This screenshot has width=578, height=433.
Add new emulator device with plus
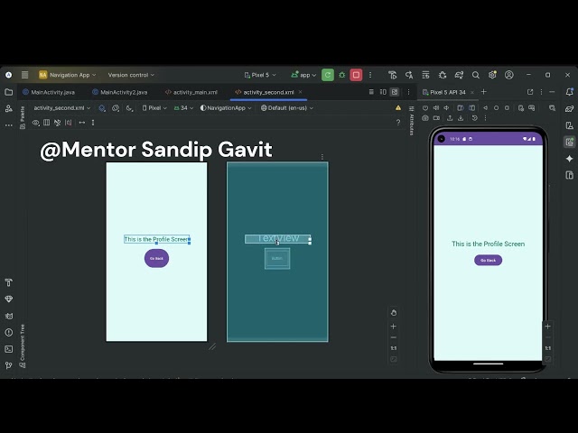tap(484, 92)
